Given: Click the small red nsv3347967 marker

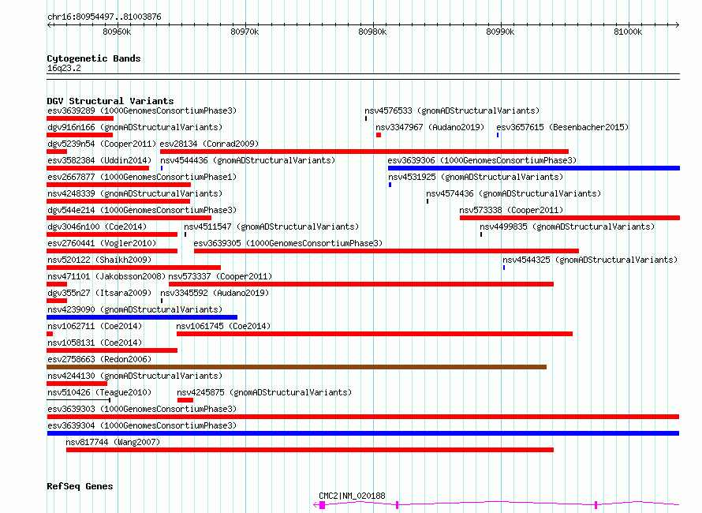Looking at the screenshot, I should (379, 135).
